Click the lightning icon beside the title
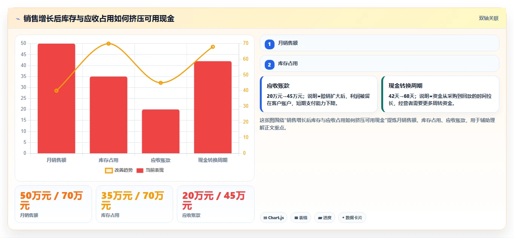The height and width of the screenshot is (238, 514). pos(18,18)
